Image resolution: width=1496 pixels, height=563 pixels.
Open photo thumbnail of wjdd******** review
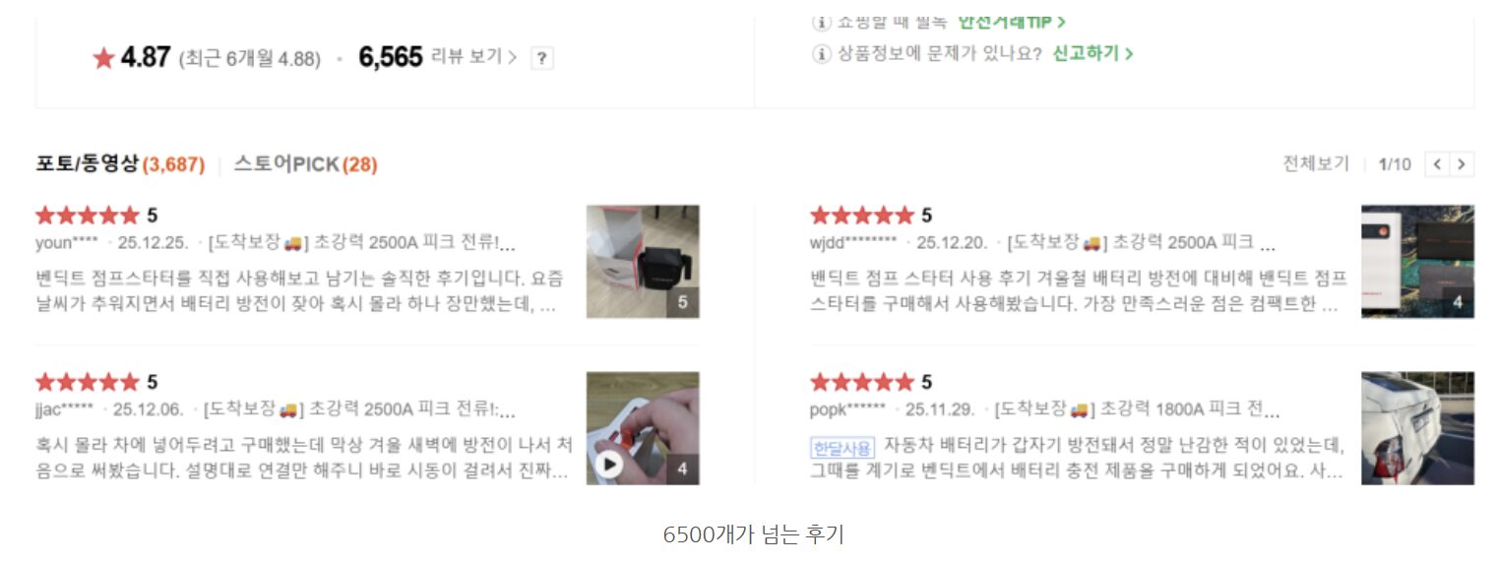pos(1417,262)
